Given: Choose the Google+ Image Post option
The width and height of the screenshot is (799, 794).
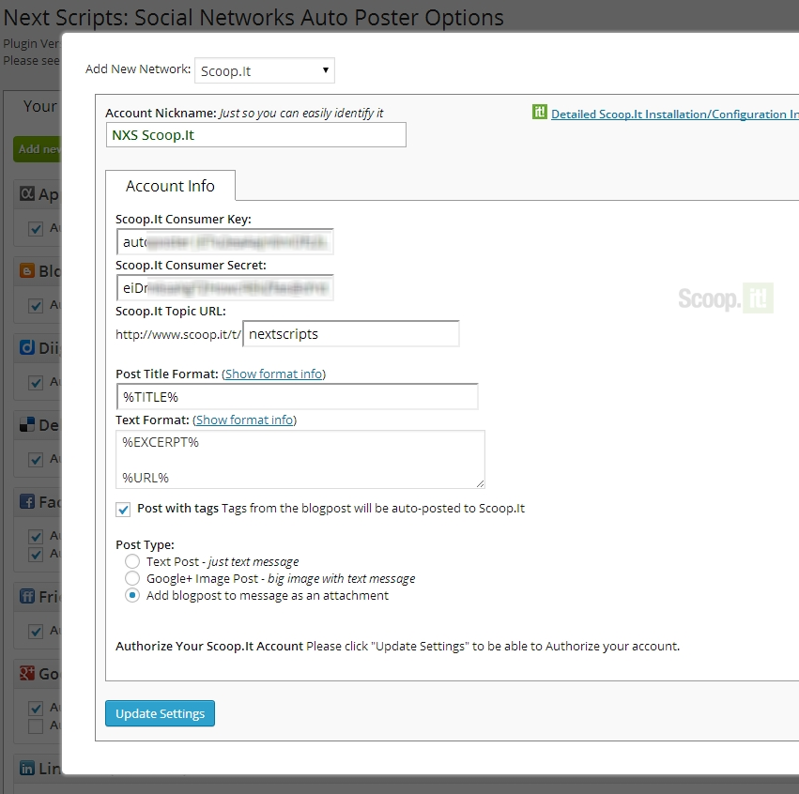Looking at the screenshot, I should coord(132,578).
